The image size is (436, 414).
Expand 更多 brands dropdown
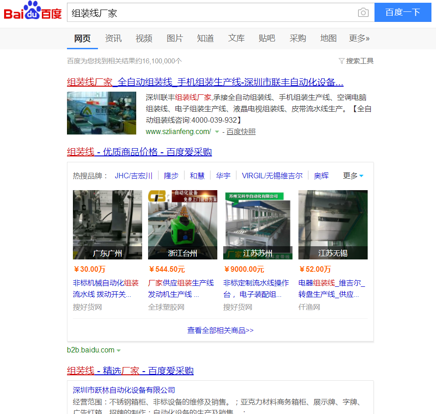(353, 176)
